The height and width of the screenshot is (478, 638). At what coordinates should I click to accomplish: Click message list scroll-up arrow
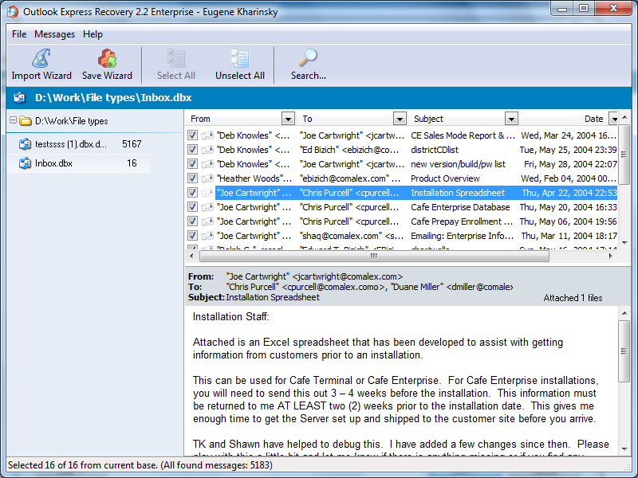(624, 117)
